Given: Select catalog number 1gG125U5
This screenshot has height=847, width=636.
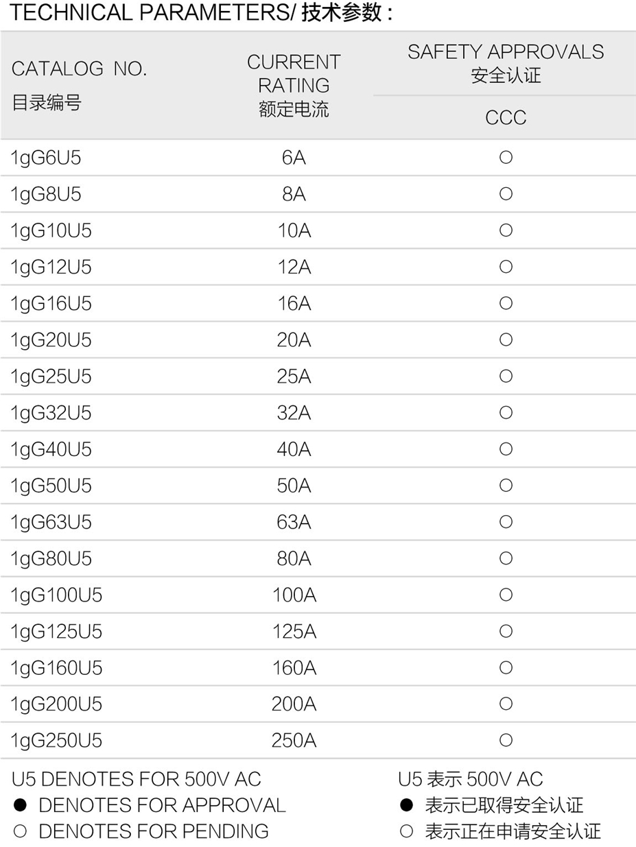Looking at the screenshot, I should click(x=57, y=631).
